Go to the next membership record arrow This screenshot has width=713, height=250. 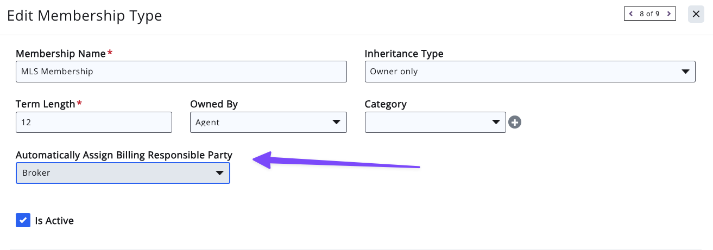tap(669, 14)
